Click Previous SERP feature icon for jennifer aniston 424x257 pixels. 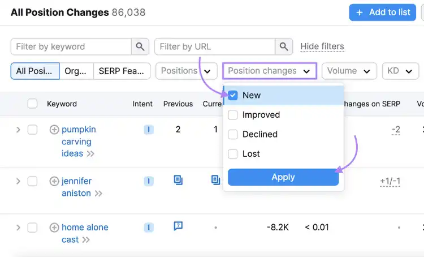pos(178,180)
